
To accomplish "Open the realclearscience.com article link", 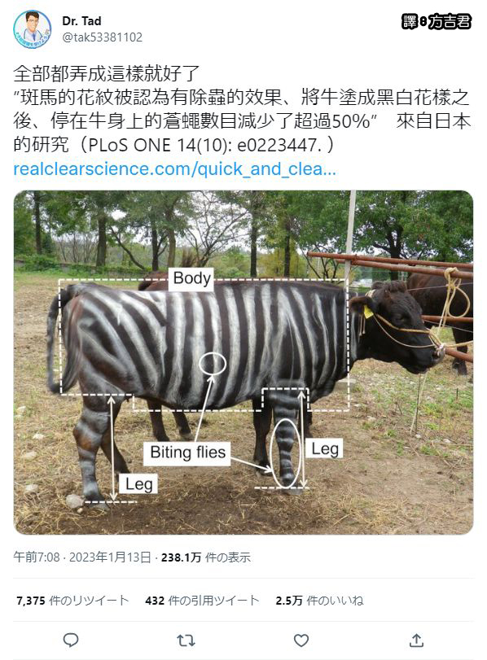I will tap(174, 168).
